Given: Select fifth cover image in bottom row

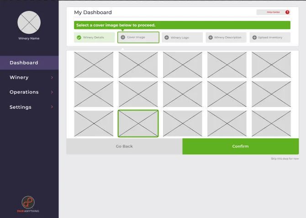Looking at the screenshot, I should tap(271, 123).
